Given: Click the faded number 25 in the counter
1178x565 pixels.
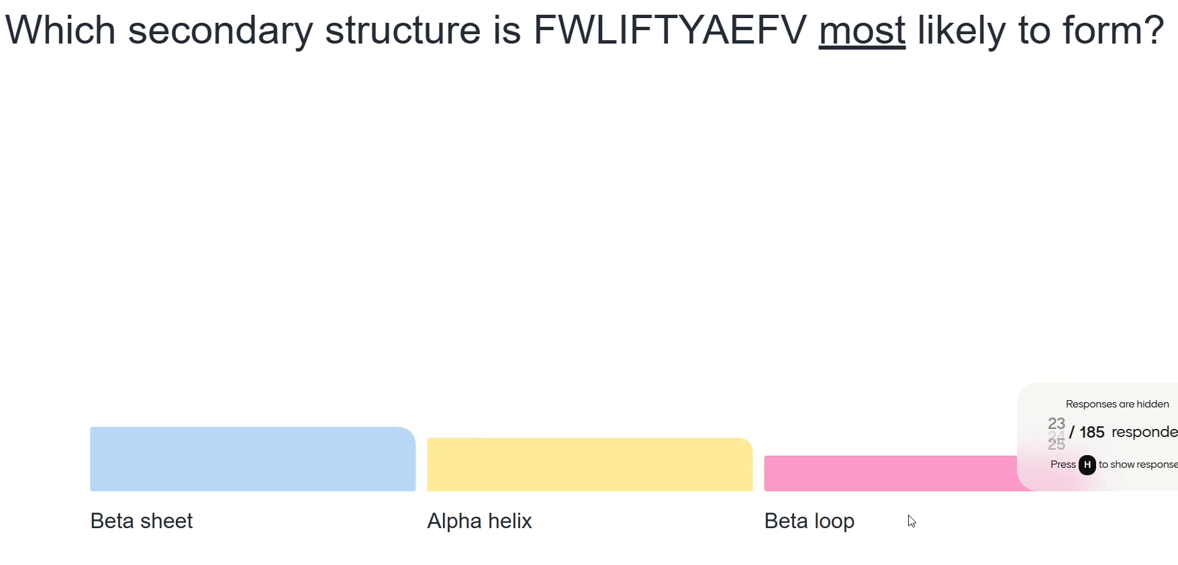Looking at the screenshot, I should pyautogui.click(x=1057, y=444).
